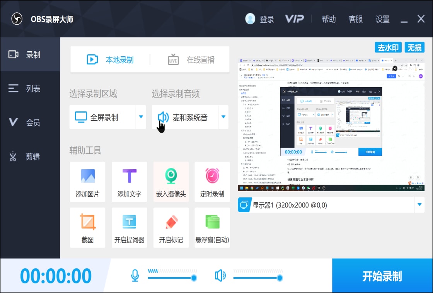Image resolution: width=433 pixels, height=293 pixels.
Task: Open the 显示器1 display selection dropdown
Action: point(331,205)
